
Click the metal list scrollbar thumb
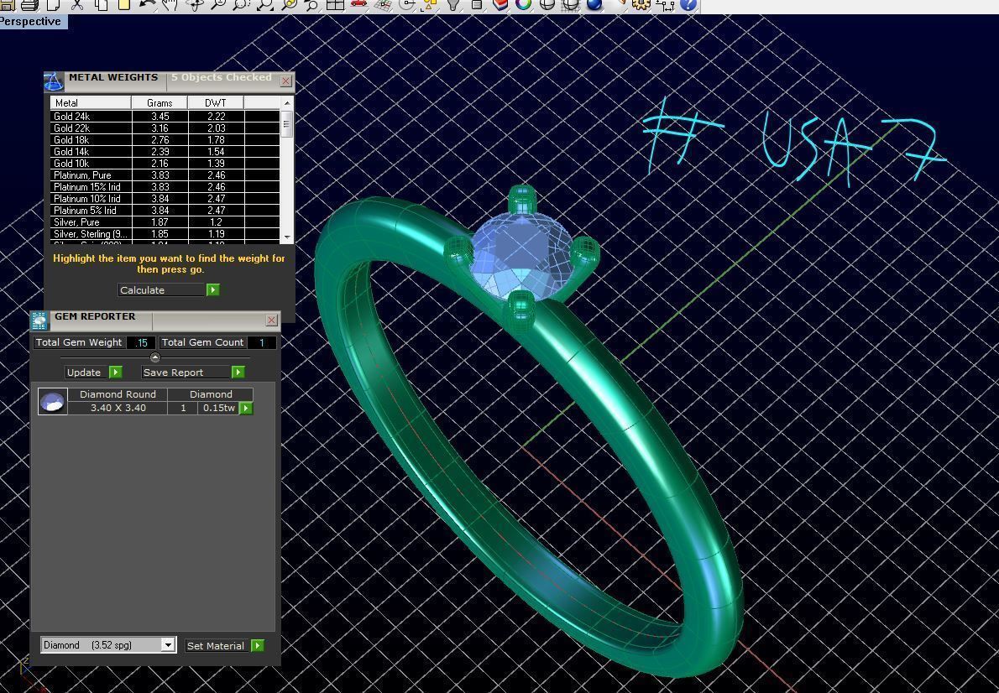click(x=287, y=123)
